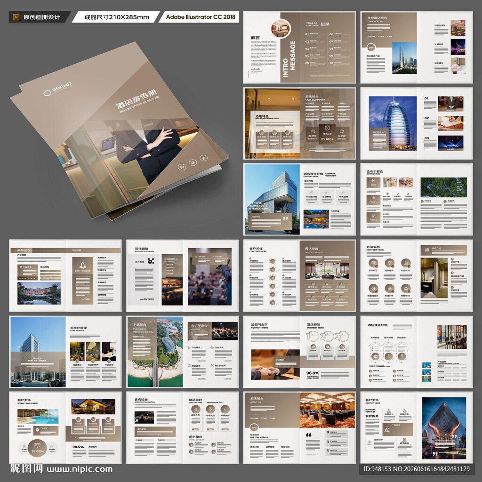Click the curved tower night photo

(444, 428)
